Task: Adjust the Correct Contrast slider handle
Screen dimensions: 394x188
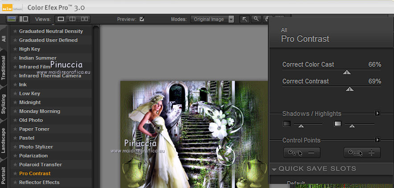Action: [349, 89]
